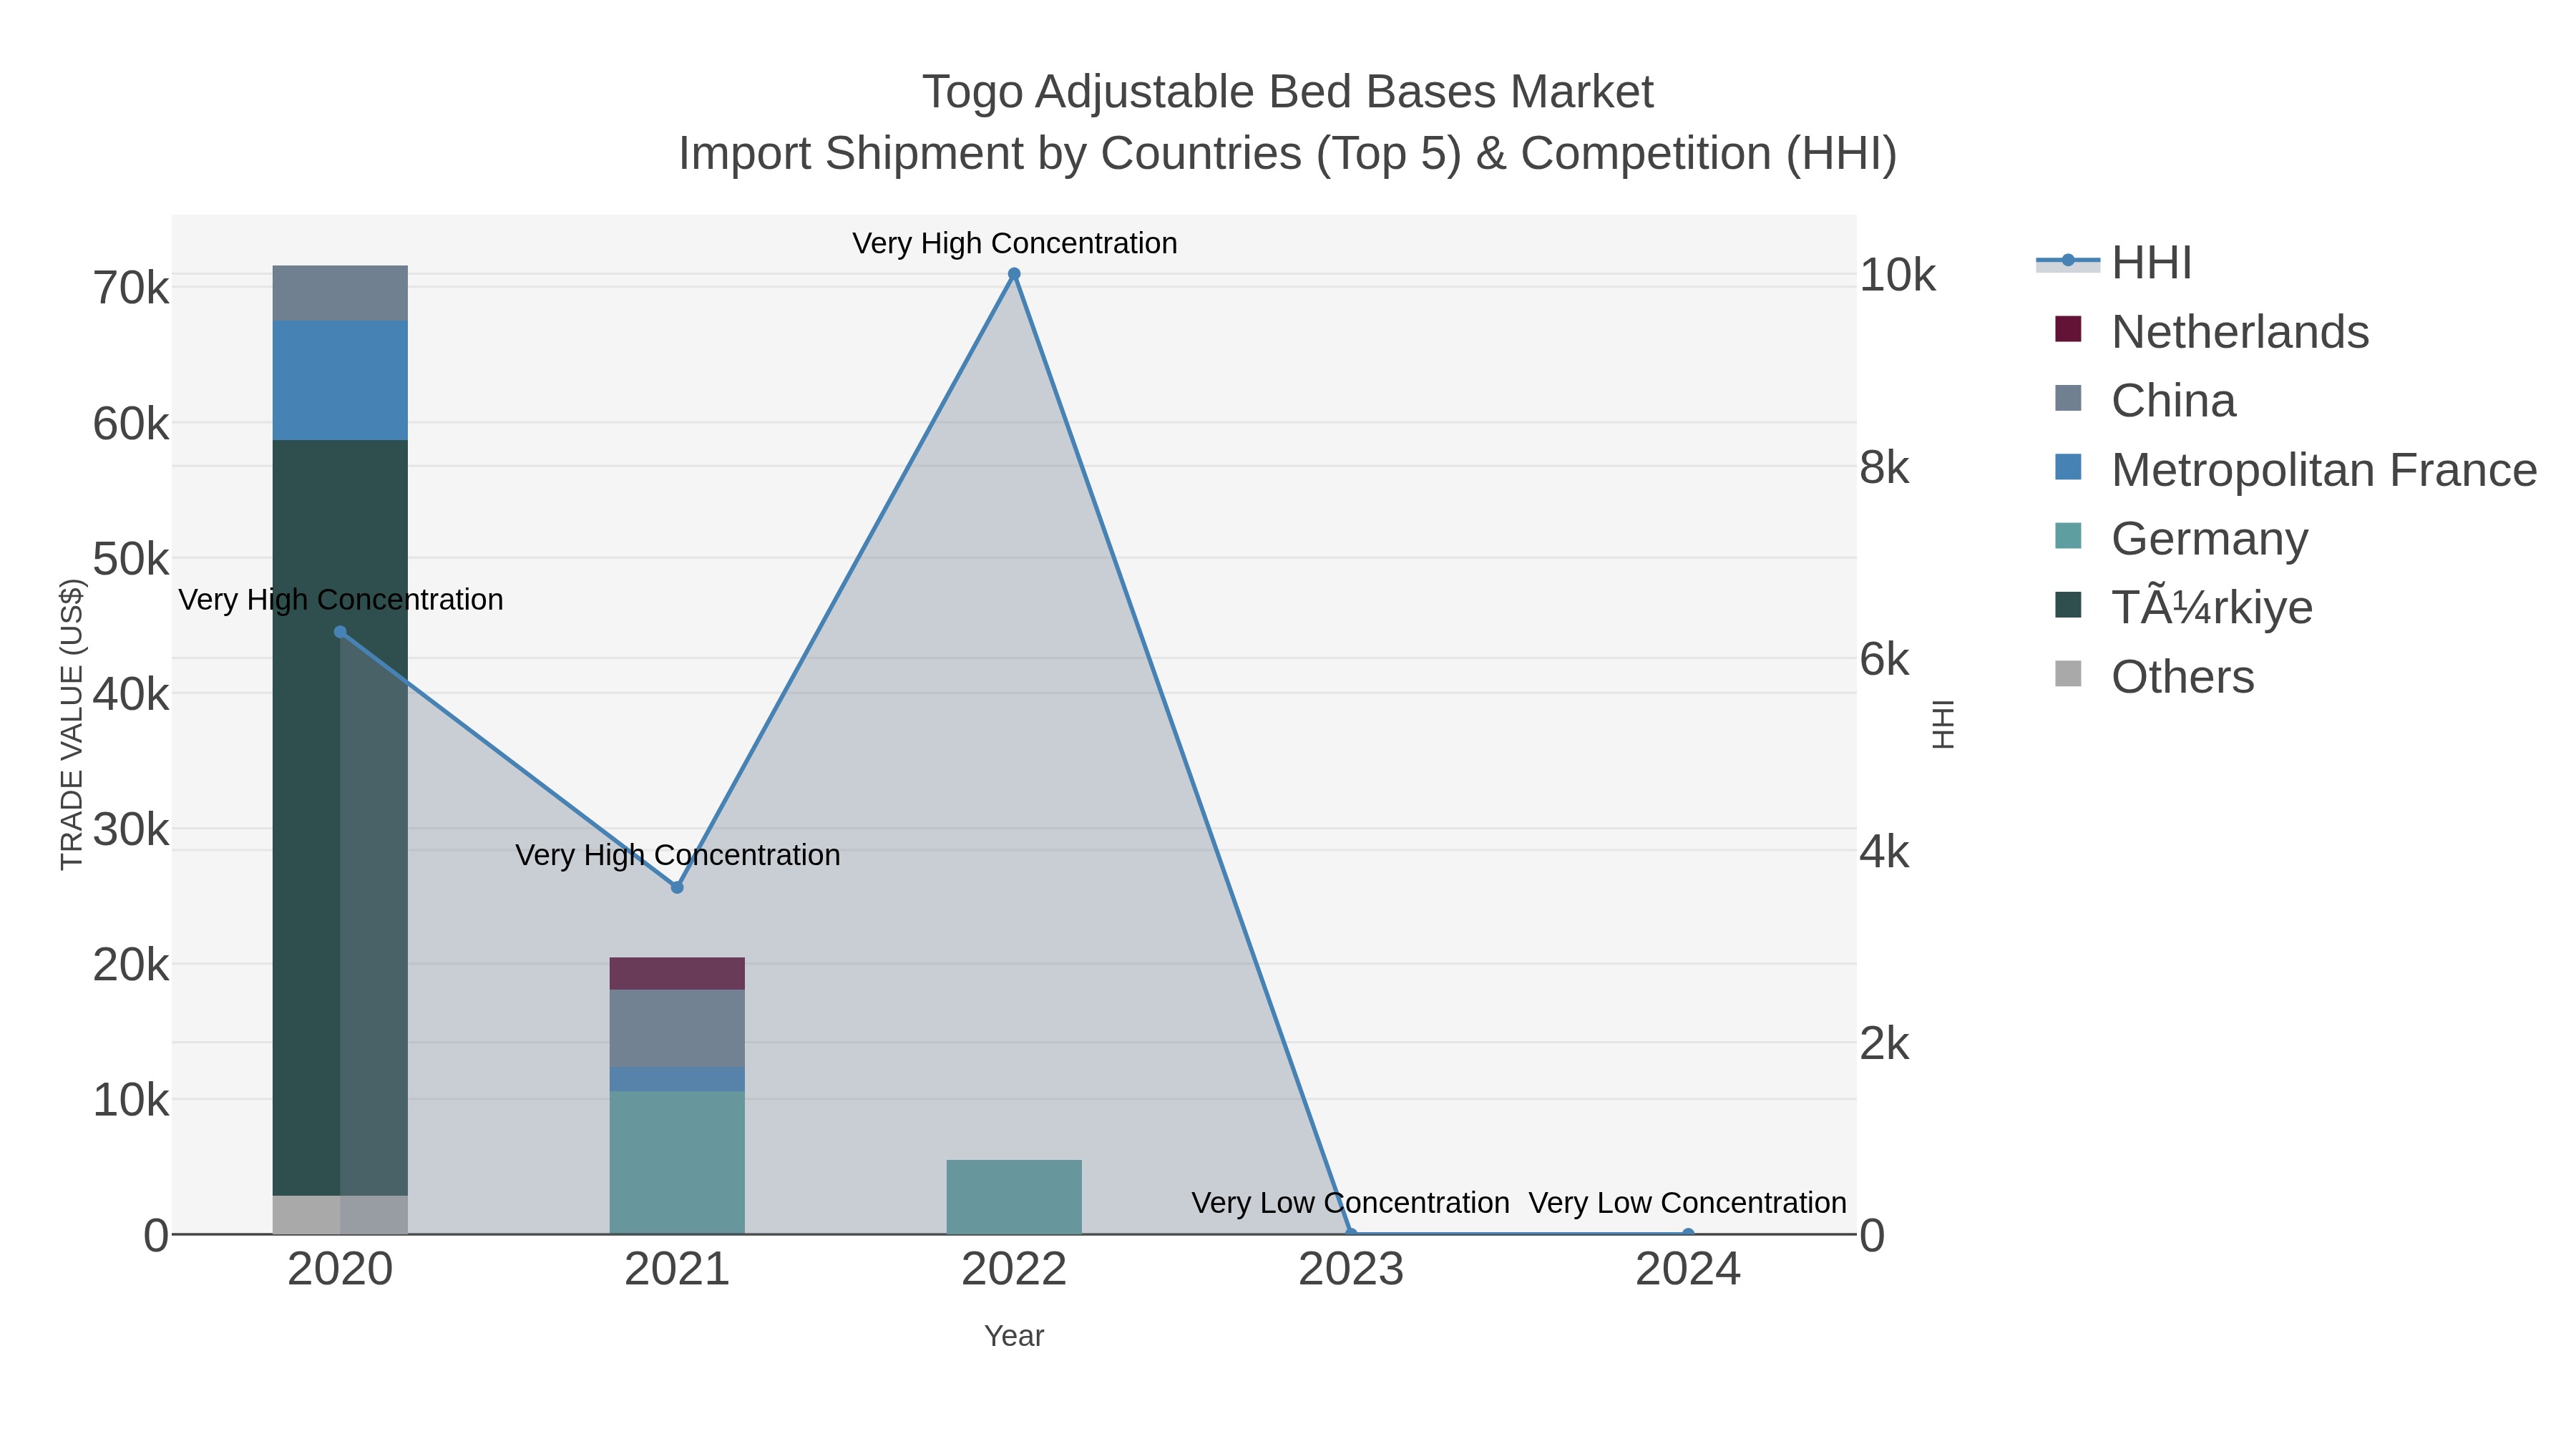Click the 2021 Very High Concentration annotation

677,855
